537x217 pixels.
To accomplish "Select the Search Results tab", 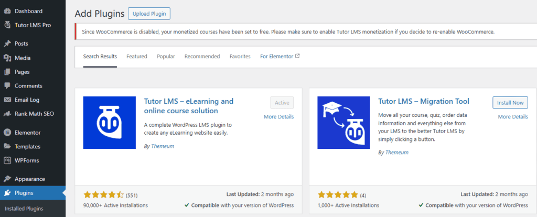I will (x=100, y=57).
